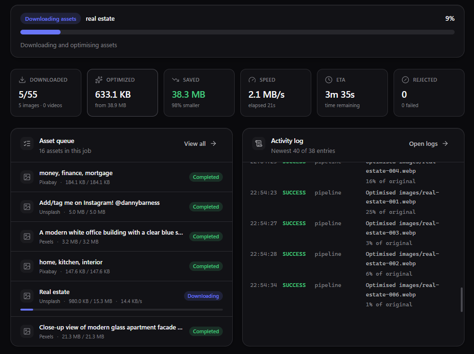Click 5 images · 0 videos text
The height and width of the screenshot is (354, 474).
[40, 105]
